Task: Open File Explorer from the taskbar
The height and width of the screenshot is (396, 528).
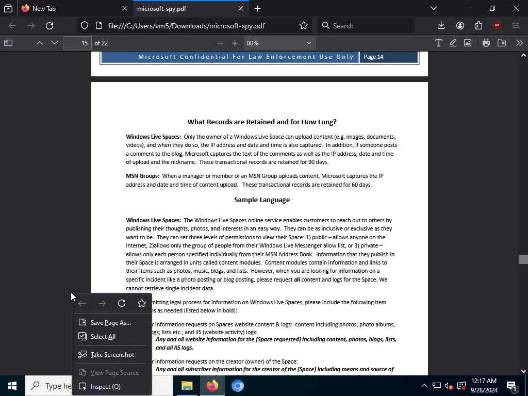Action: (187, 386)
